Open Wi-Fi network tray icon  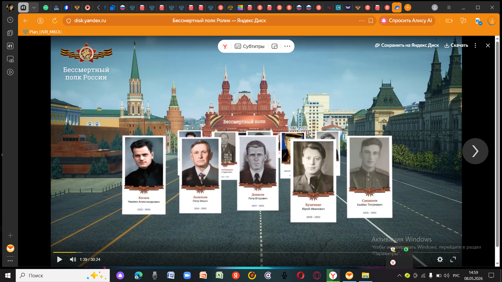coord(423,275)
